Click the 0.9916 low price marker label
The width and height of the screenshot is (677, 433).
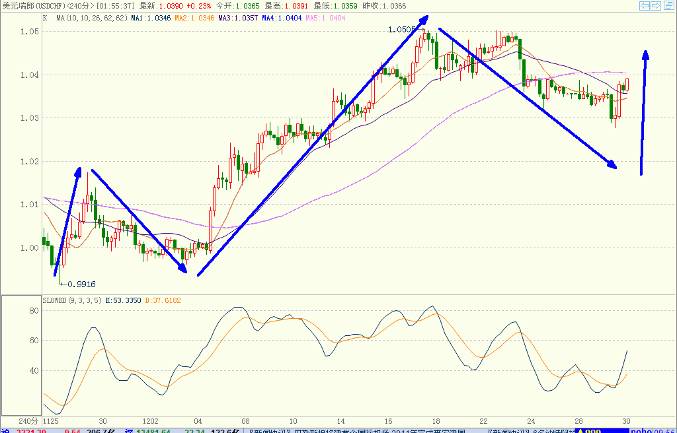tap(81, 284)
